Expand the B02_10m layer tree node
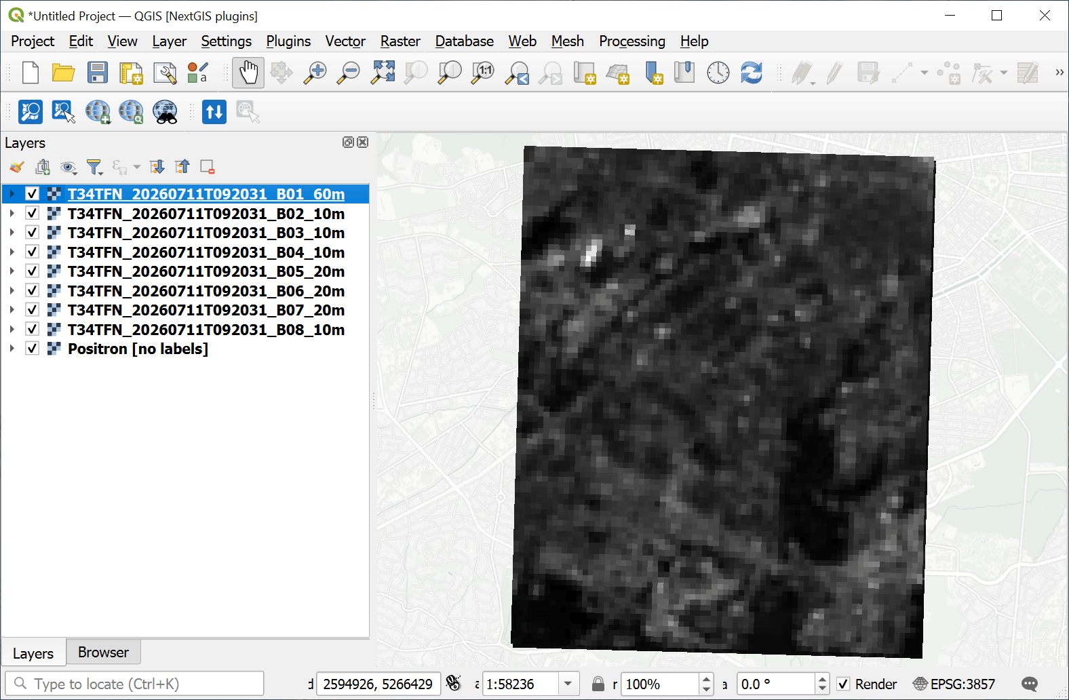 pyautogui.click(x=12, y=213)
